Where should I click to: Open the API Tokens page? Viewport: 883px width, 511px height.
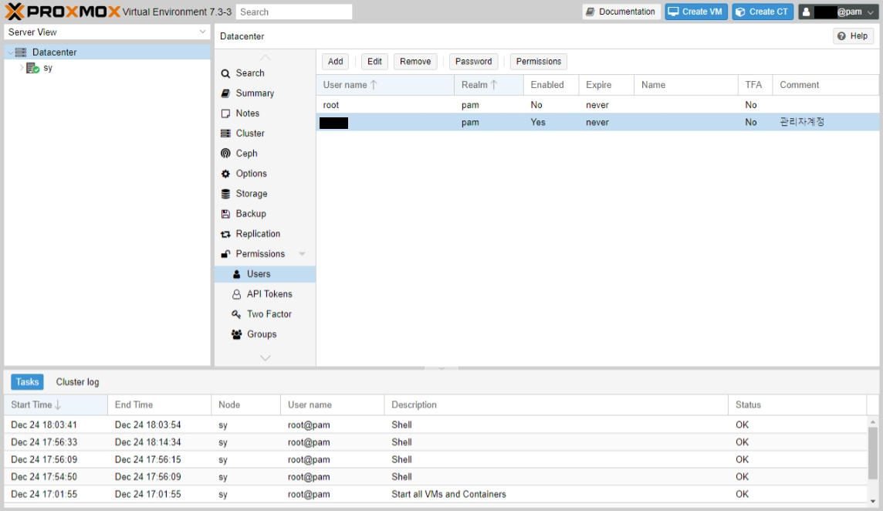coord(265,294)
